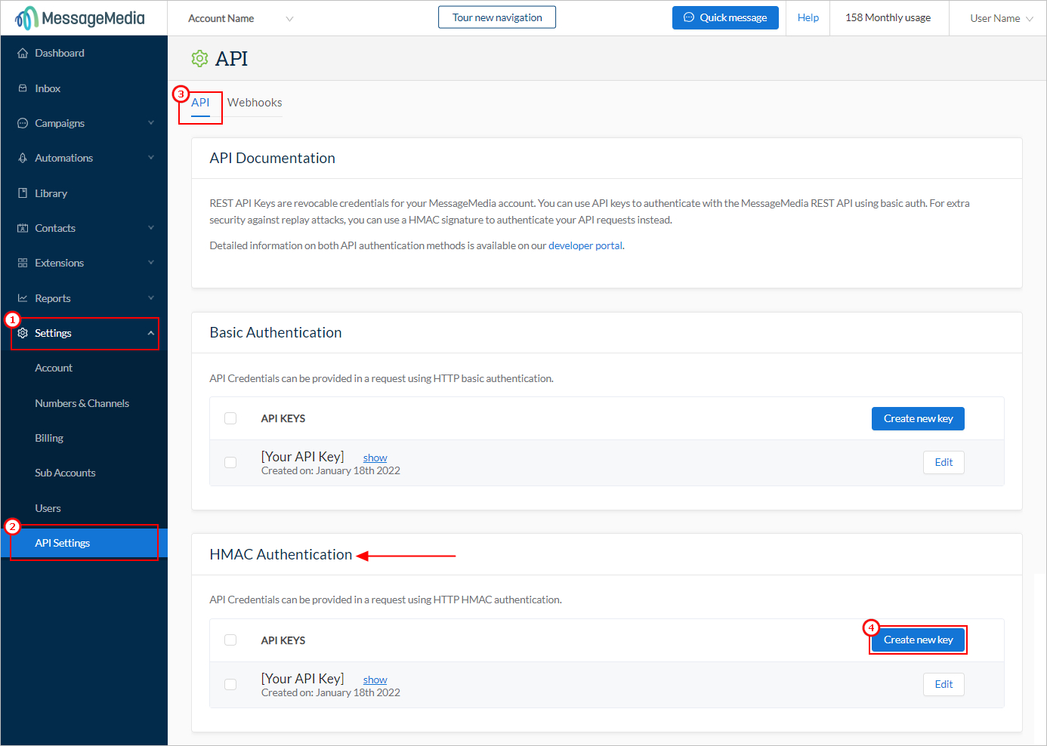This screenshot has width=1047, height=746.
Task: Expand the Contacts chevron
Action: tap(151, 228)
